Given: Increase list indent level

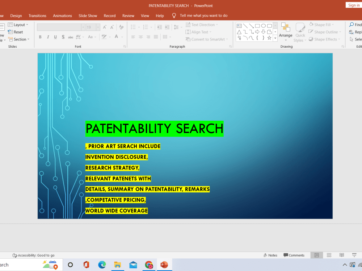Looking at the screenshot, I should [167, 27].
